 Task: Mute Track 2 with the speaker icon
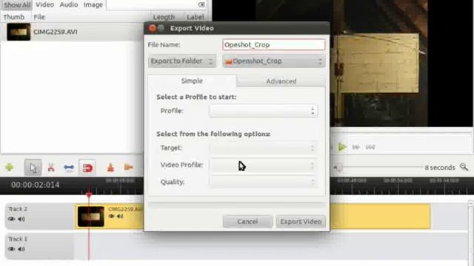[21, 219]
